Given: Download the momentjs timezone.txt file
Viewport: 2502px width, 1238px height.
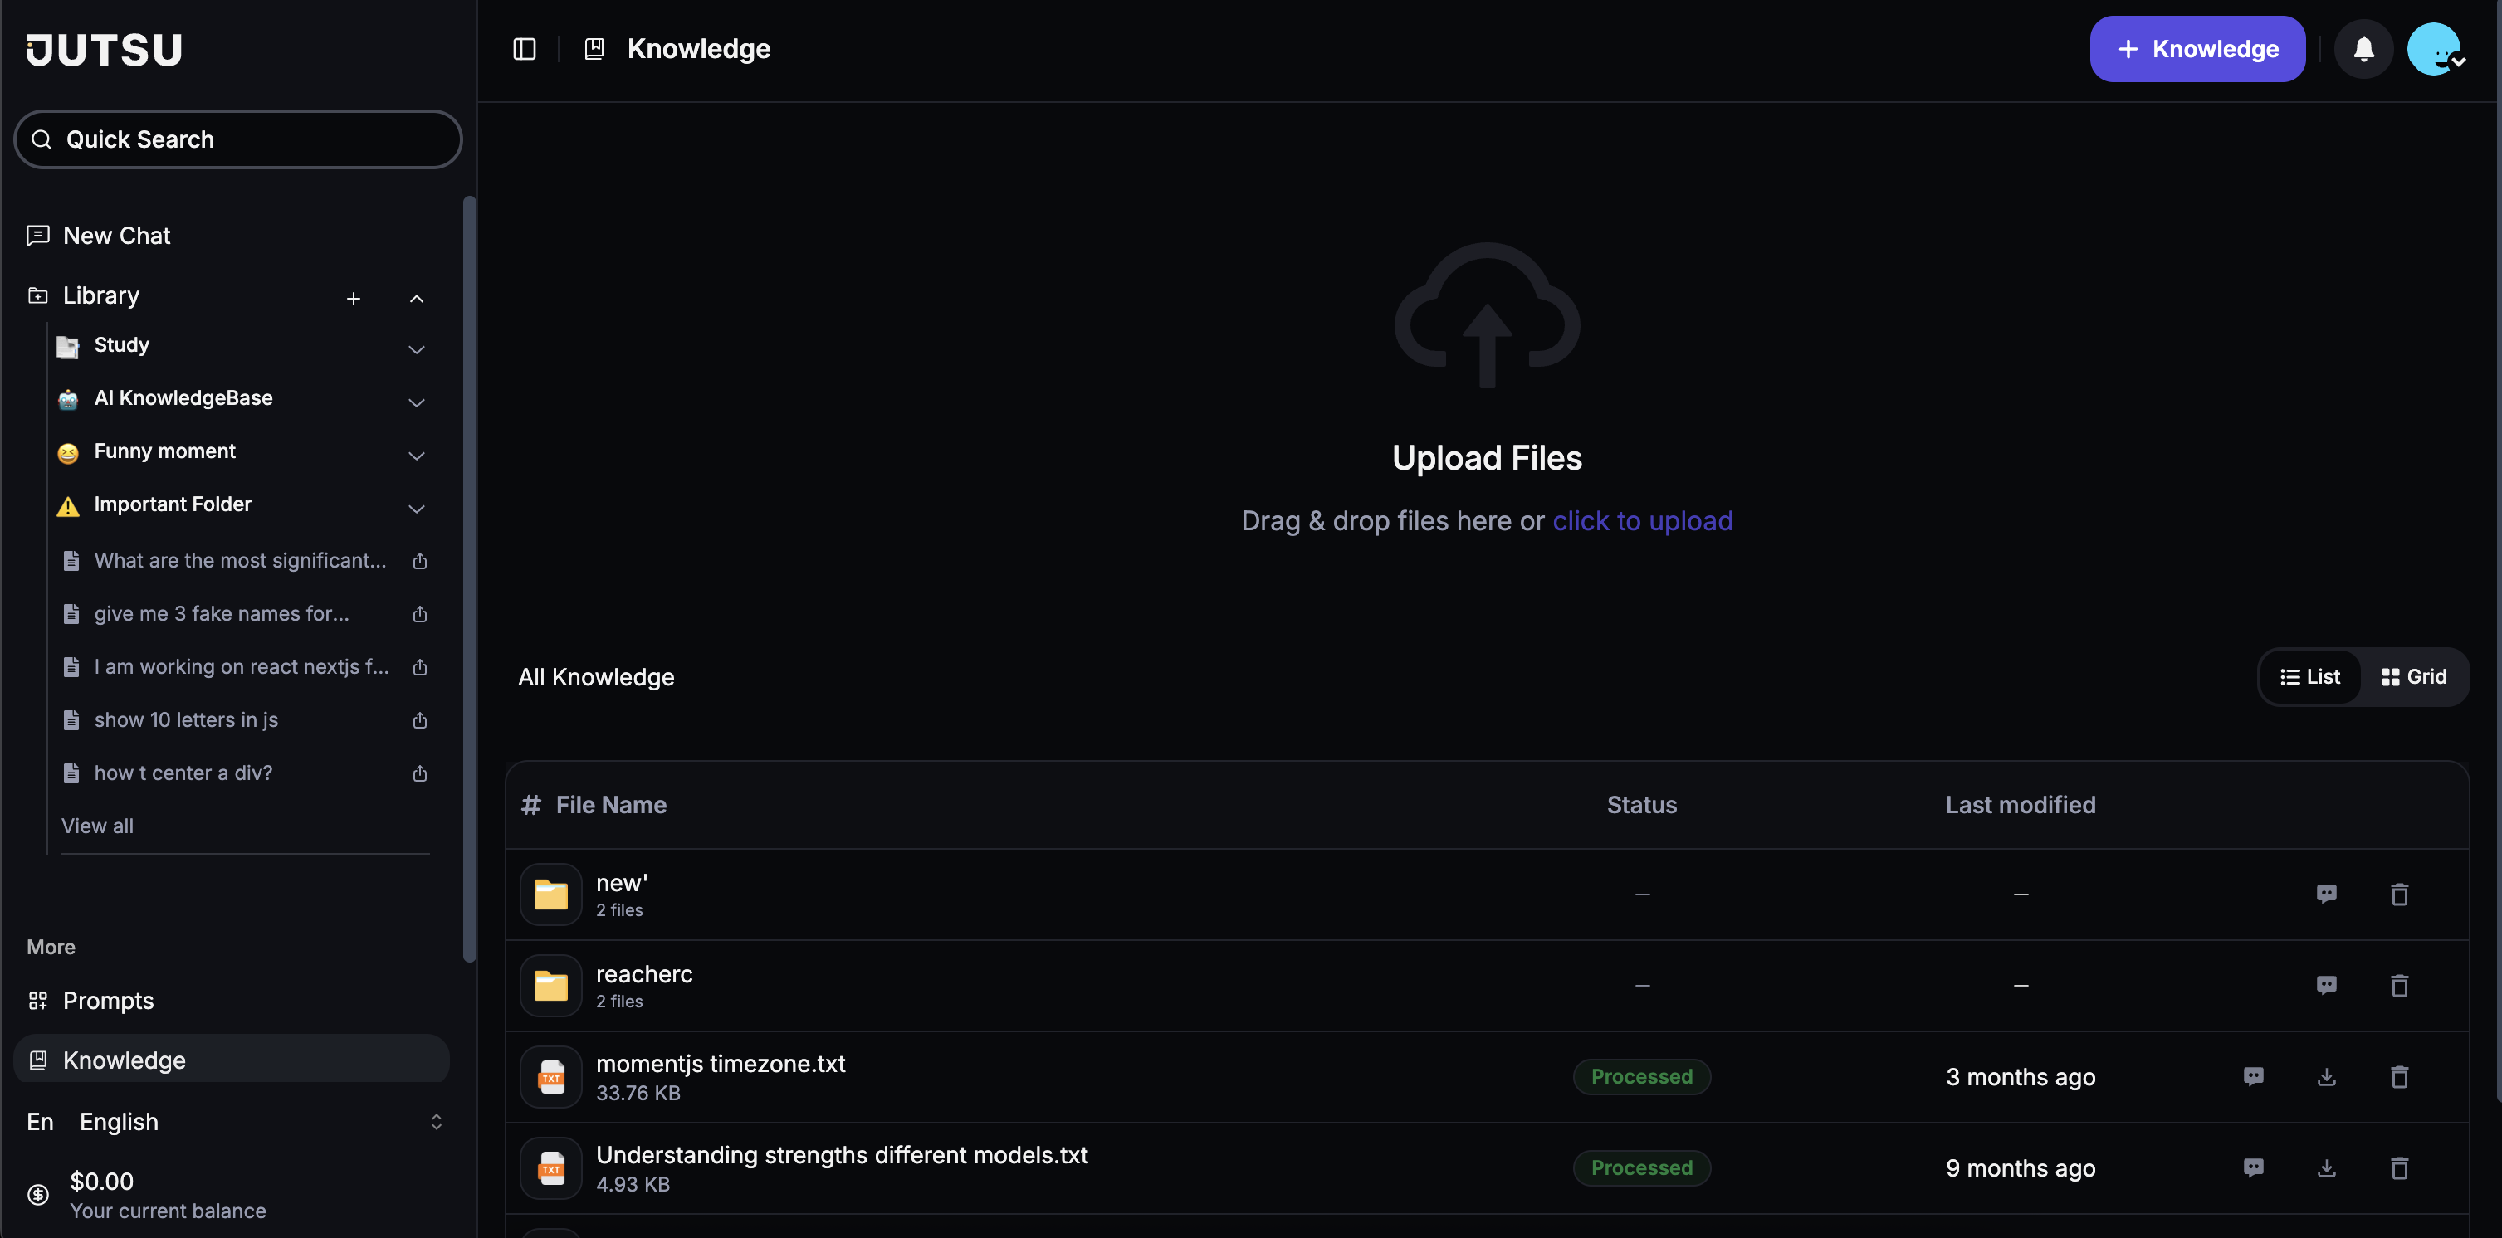Looking at the screenshot, I should click(x=2326, y=1077).
